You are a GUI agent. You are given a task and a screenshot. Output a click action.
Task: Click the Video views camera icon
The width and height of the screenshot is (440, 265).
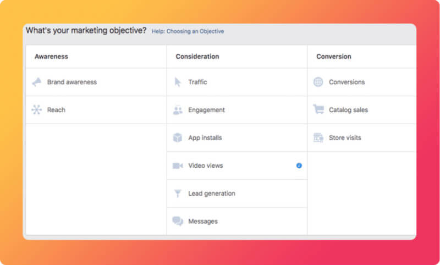[178, 165]
